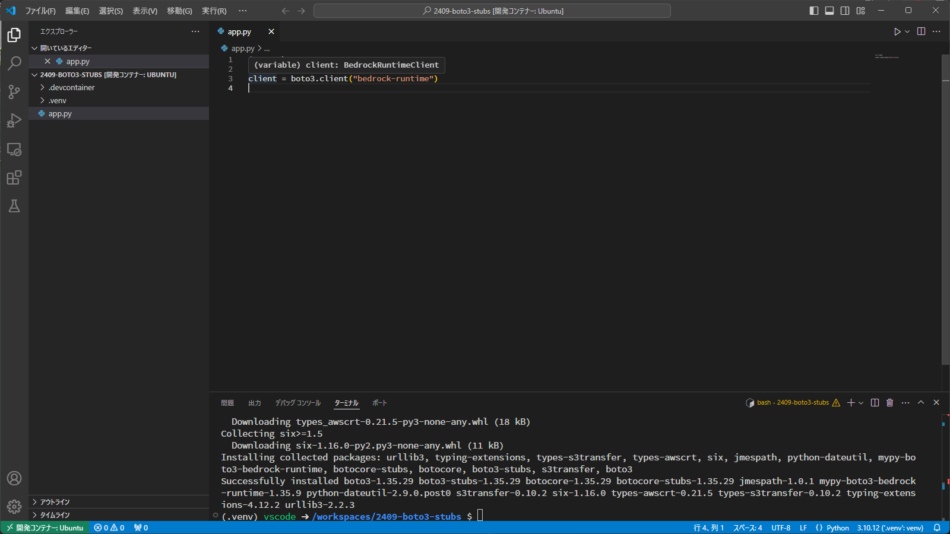This screenshot has height=534, width=950.
Task: Open Explorer views and more actions menu
Action: pyautogui.click(x=195, y=31)
